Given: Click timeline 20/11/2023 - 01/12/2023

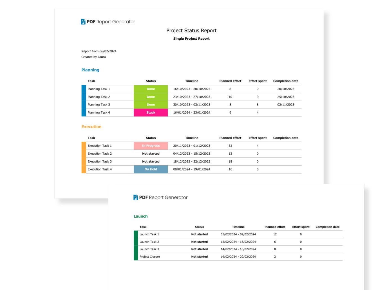Looking at the screenshot, I should [x=192, y=146].
